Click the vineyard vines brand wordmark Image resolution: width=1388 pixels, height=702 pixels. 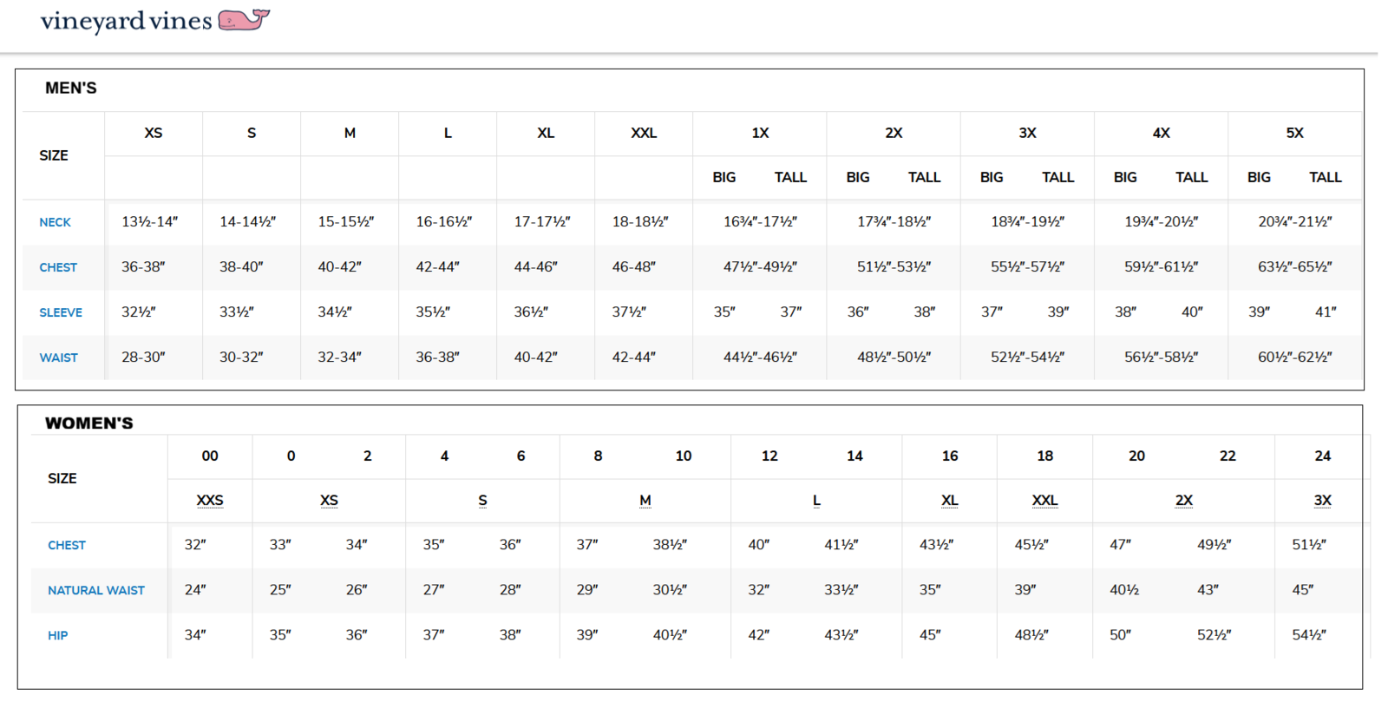[126, 21]
